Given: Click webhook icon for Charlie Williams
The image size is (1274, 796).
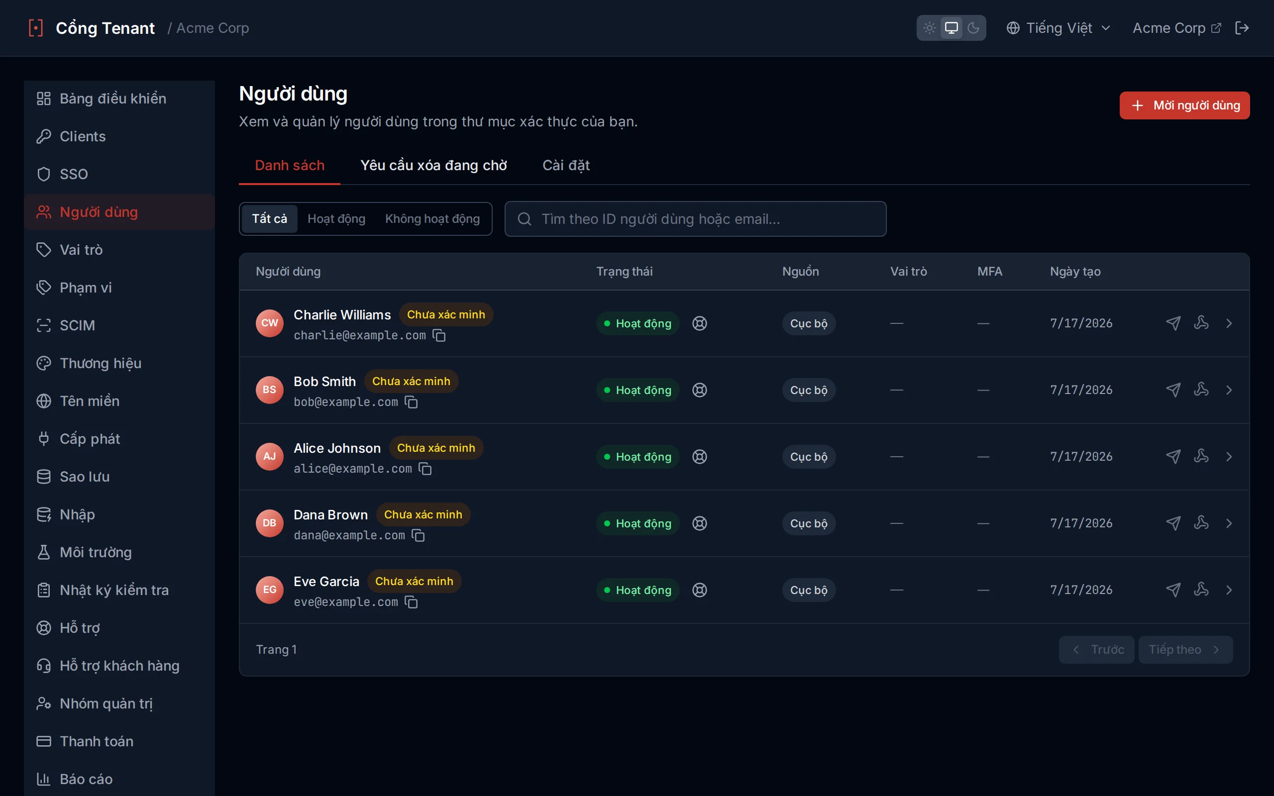Looking at the screenshot, I should (x=1201, y=323).
